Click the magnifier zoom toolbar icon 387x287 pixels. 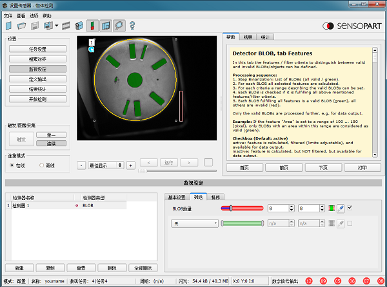(x=119, y=26)
